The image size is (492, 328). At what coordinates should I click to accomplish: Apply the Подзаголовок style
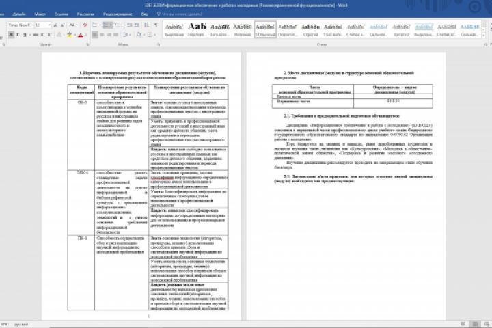click(288, 30)
